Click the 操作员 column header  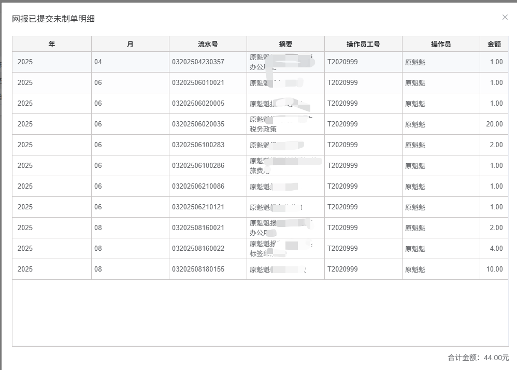click(x=441, y=44)
